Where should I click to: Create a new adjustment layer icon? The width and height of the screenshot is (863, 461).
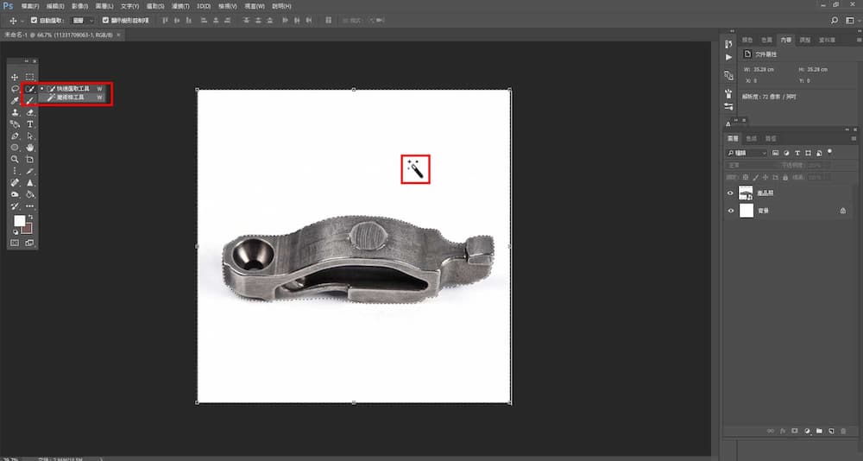pos(808,431)
